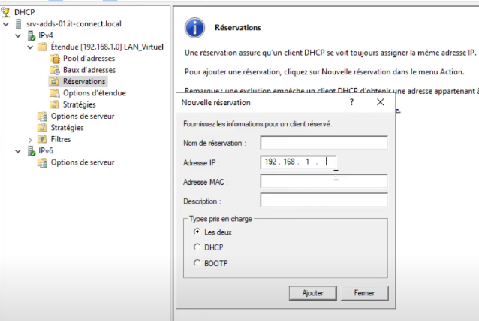Click the Stratégies icon under the scope

click(x=54, y=104)
